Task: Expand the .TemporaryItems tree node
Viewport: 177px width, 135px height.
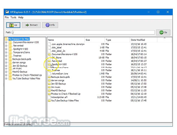Action: tap(6, 52)
